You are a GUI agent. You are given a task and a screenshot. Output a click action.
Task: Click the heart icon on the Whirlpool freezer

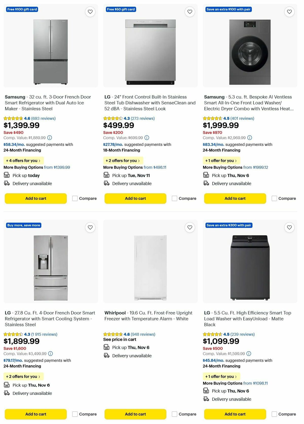coord(189,227)
